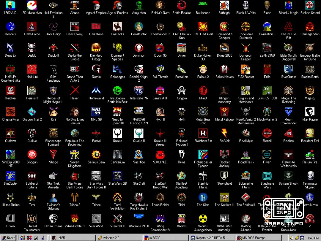Select the Doom 95 icon
Screen dimensions: 321x241
click(x=160, y=48)
